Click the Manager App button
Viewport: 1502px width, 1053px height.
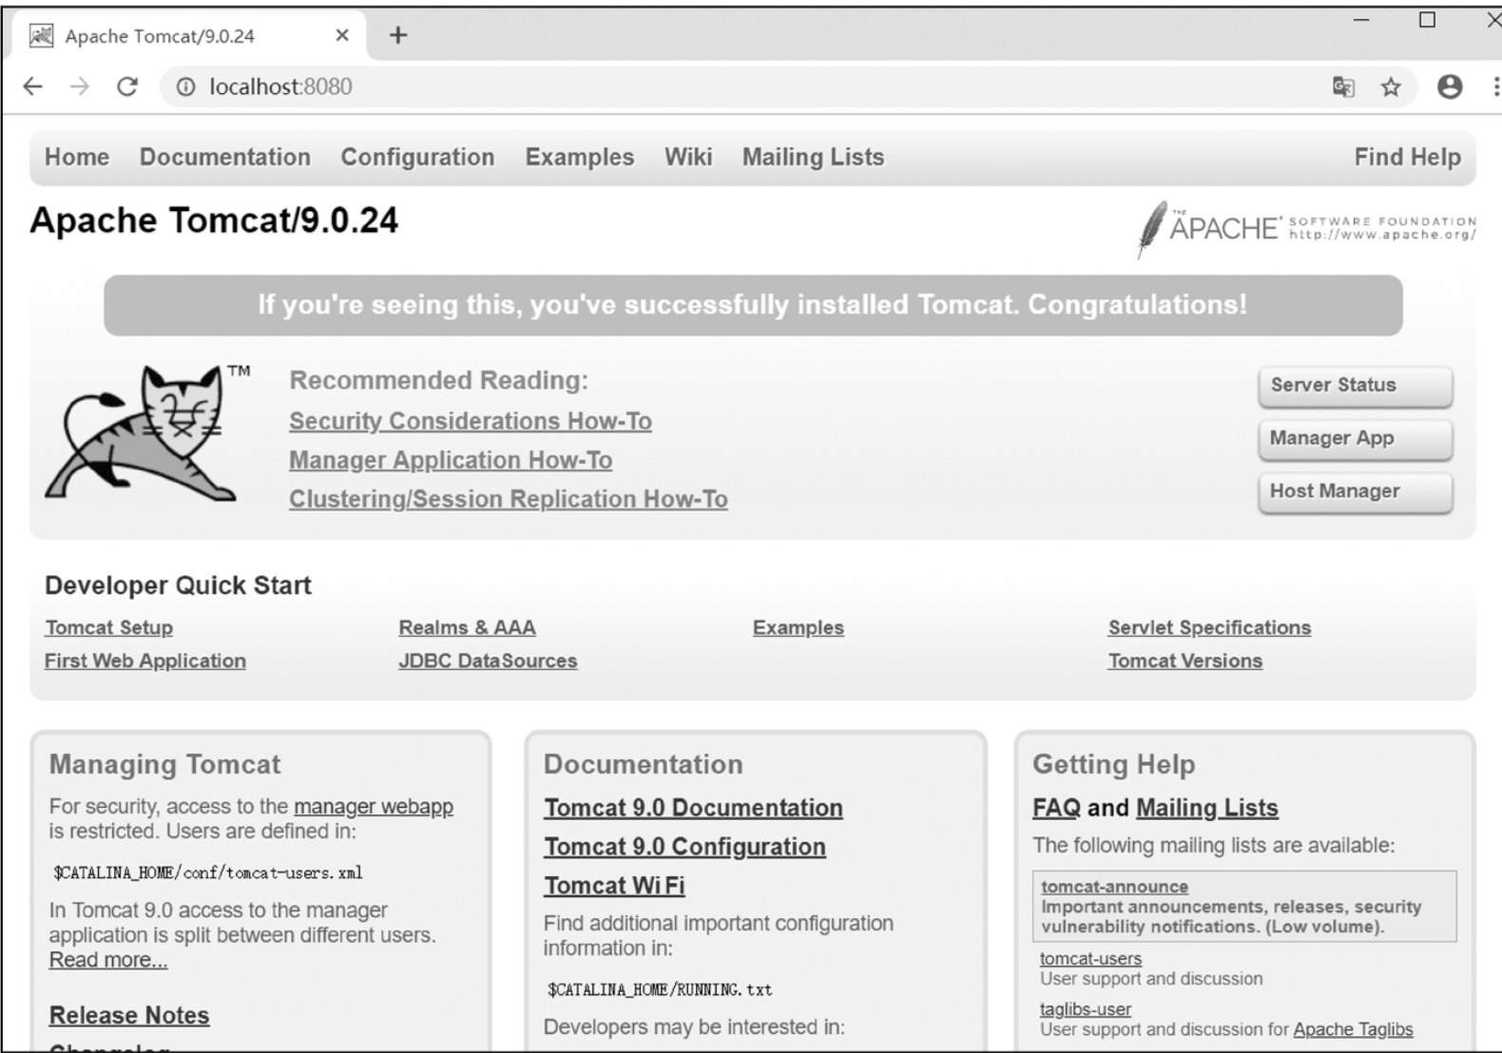(1356, 439)
